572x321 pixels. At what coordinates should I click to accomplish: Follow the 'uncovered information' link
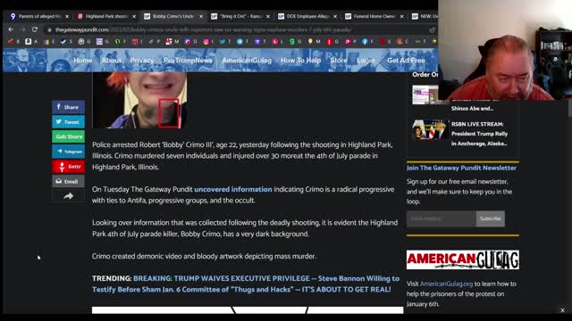click(x=233, y=189)
